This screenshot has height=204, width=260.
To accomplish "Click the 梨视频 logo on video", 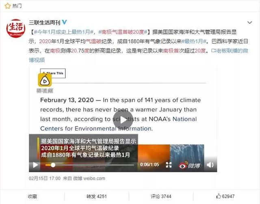I will (x=45, y=83).
